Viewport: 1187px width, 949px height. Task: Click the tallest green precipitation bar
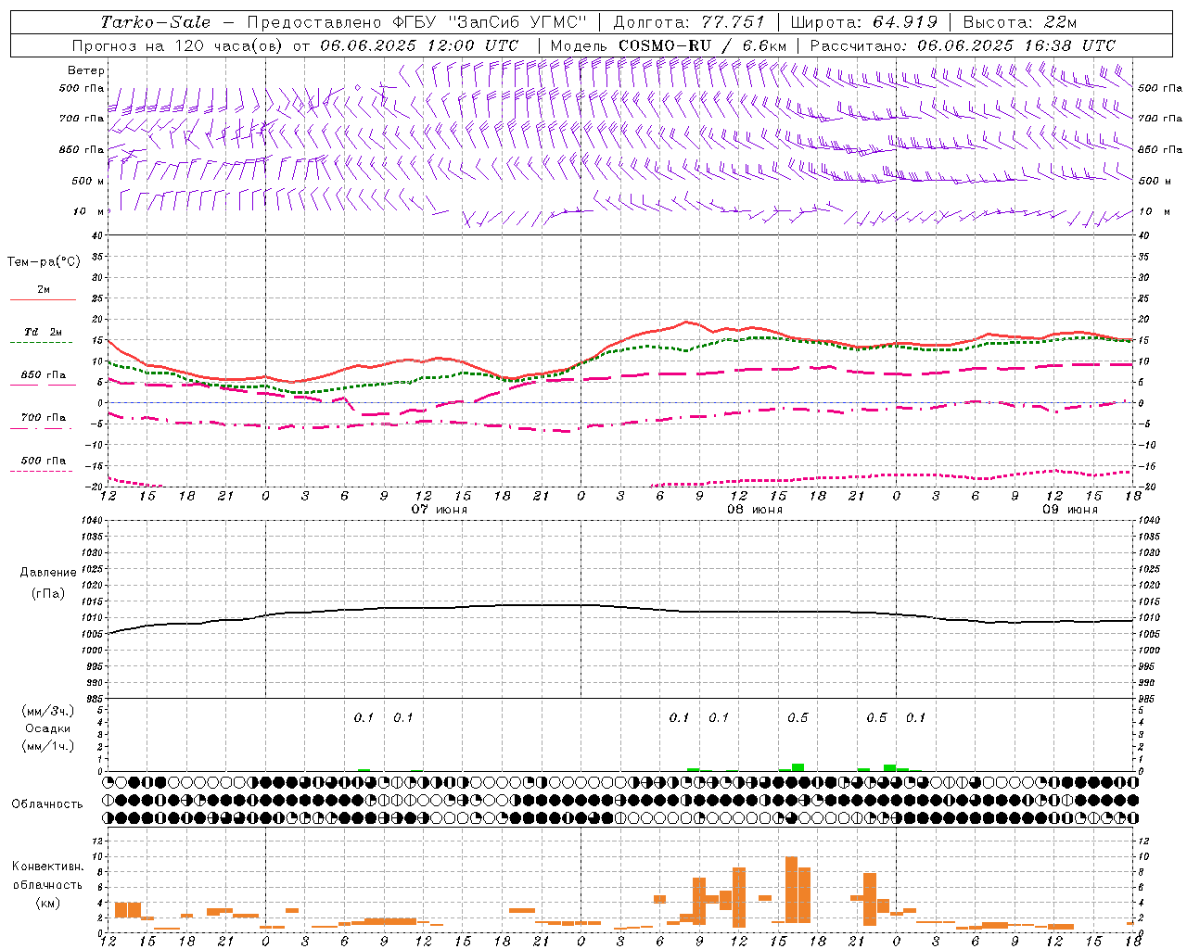click(x=798, y=767)
